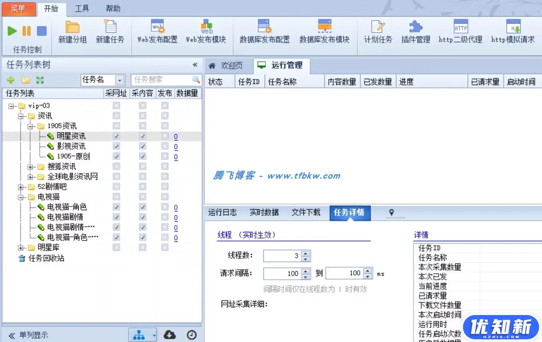
Task: Collapse the 1905资讯 folder node
Action: click(30, 126)
